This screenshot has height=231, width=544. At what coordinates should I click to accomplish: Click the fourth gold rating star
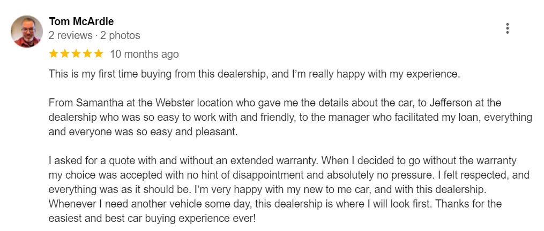click(87, 53)
